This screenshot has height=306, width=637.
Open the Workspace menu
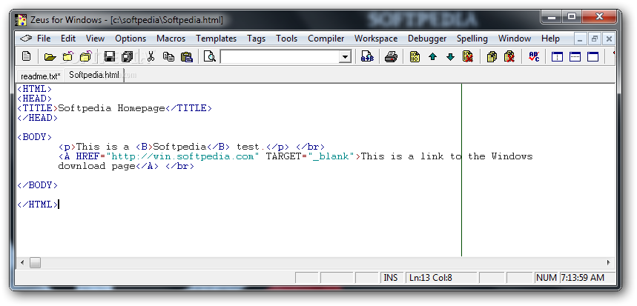tap(376, 39)
